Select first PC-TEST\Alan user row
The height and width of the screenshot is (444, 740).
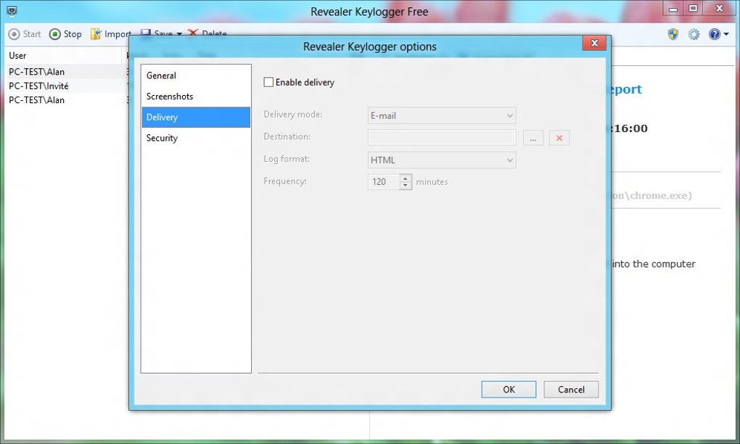[65, 72]
